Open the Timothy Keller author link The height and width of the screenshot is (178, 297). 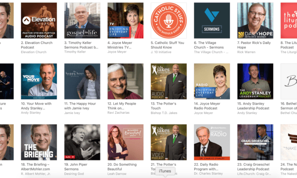point(75,52)
